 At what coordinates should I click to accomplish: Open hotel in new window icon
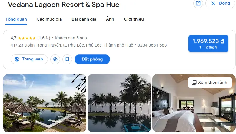click(x=198, y=3)
